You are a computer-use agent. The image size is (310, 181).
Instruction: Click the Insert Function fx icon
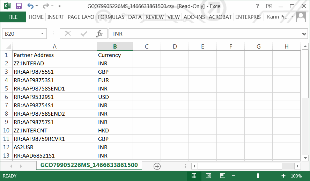coord(99,34)
